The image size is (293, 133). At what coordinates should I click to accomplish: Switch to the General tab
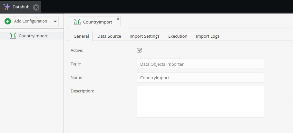coord(81,36)
